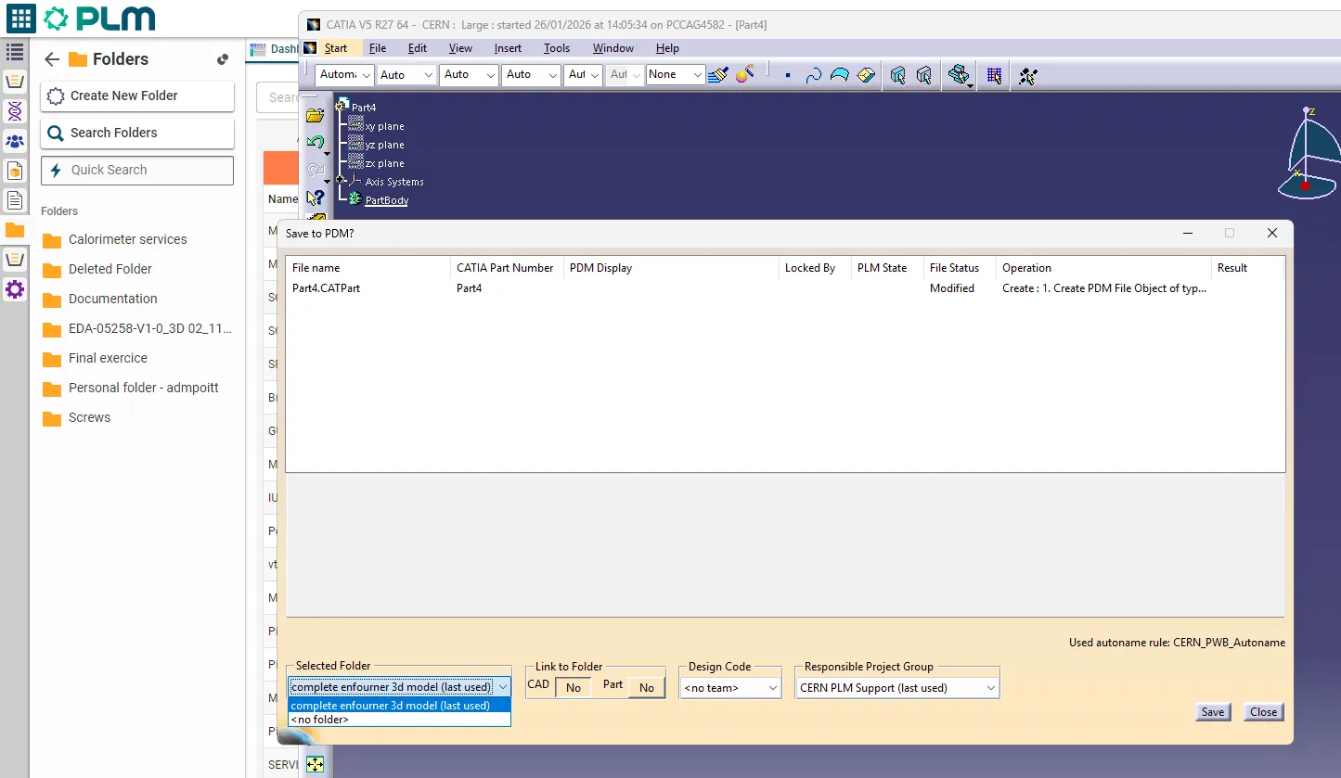Open the text document icon in PLM sidebar

(15, 200)
